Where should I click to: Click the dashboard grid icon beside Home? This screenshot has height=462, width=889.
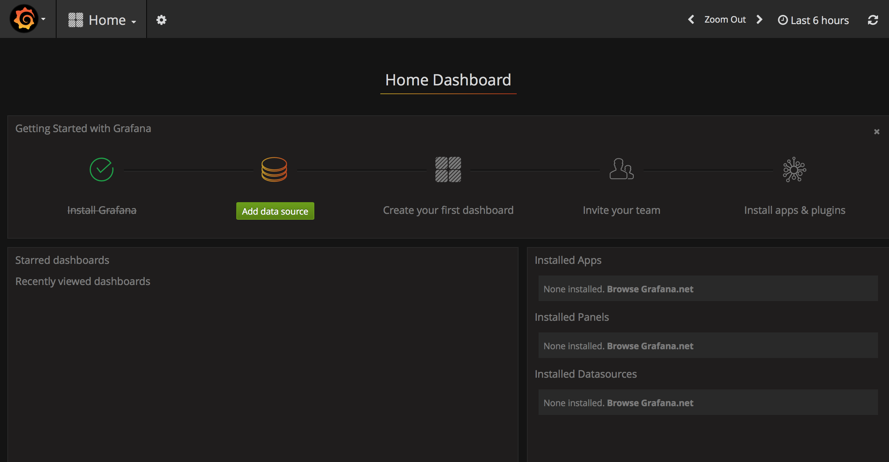(76, 20)
